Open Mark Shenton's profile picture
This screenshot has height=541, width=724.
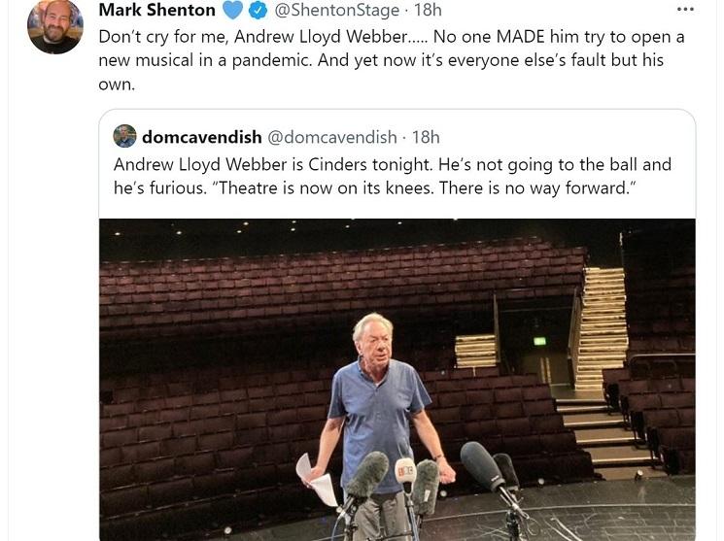(x=55, y=26)
